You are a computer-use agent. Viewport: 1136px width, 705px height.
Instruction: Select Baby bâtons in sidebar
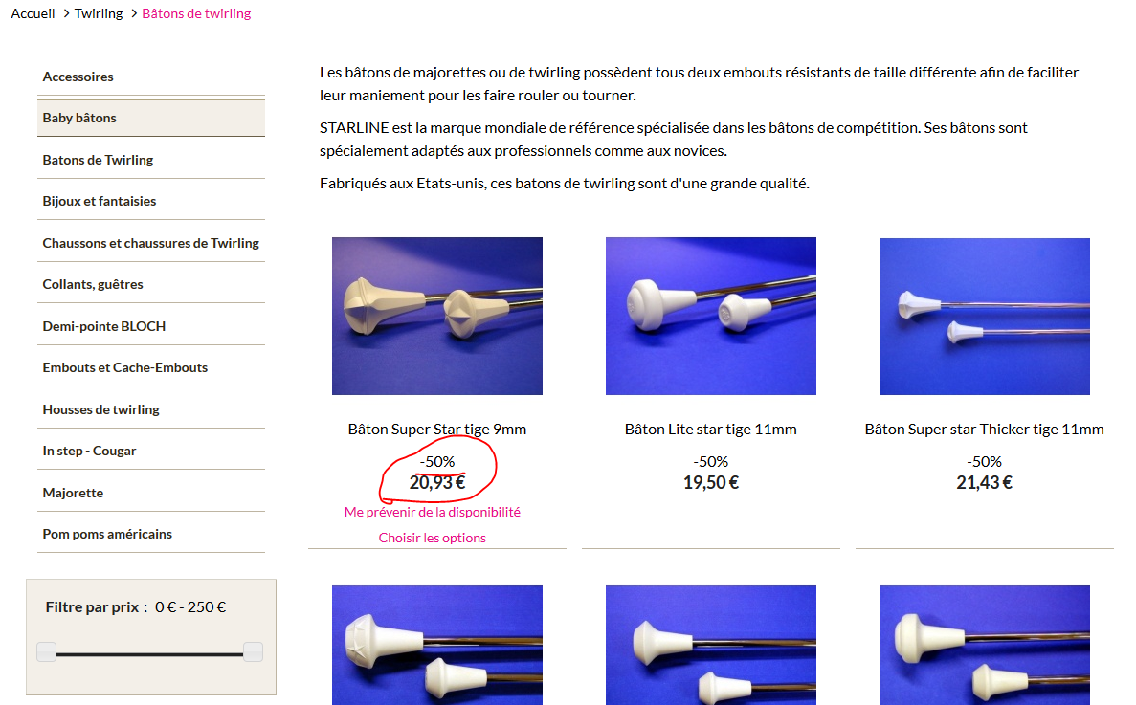click(x=79, y=118)
